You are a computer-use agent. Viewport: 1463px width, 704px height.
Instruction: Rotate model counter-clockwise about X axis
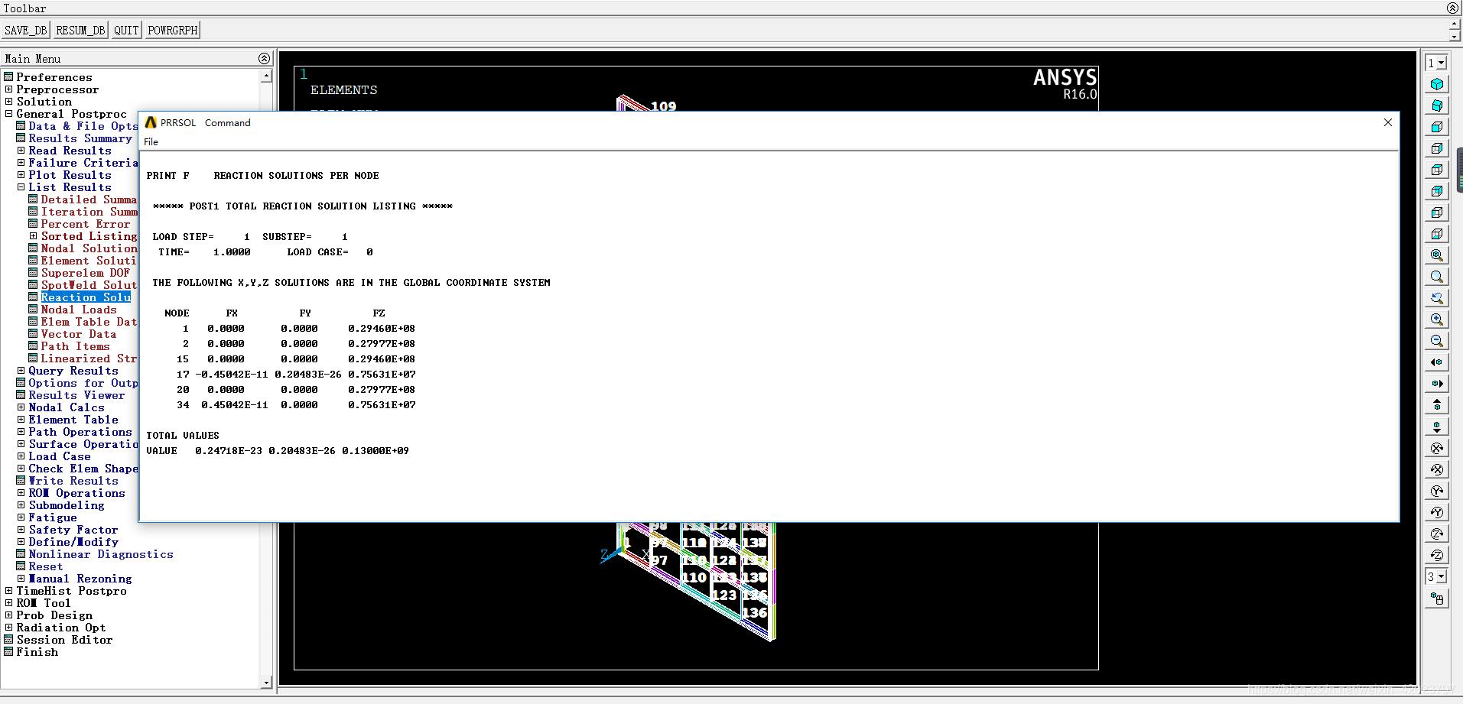pyautogui.click(x=1436, y=469)
